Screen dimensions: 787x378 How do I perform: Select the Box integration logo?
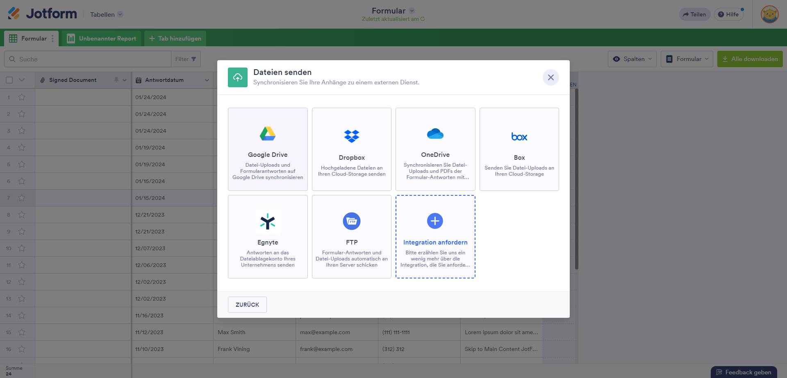click(x=519, y=137)
